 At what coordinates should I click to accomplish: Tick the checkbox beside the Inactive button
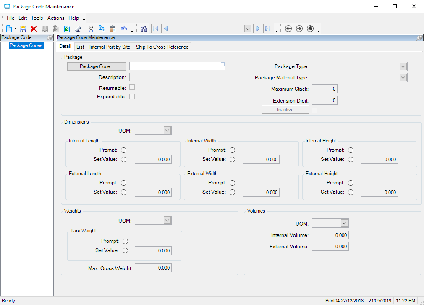(314, 110)
